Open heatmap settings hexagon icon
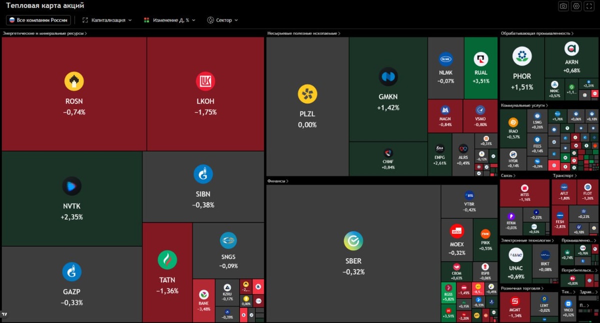 click(576, 6)
